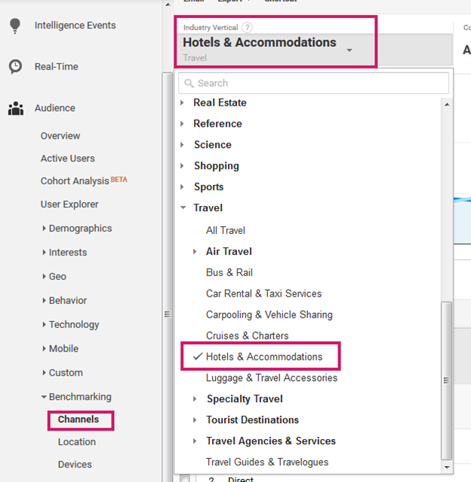
Task: Expand the Sports category
Action: click(182, 186)
